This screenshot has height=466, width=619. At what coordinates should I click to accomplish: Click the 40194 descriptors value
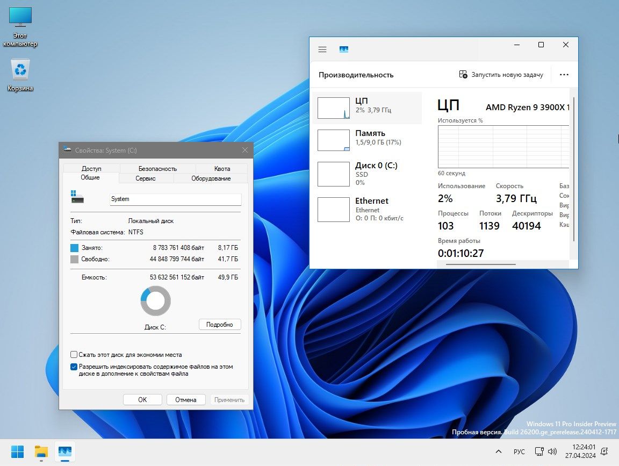526,226
